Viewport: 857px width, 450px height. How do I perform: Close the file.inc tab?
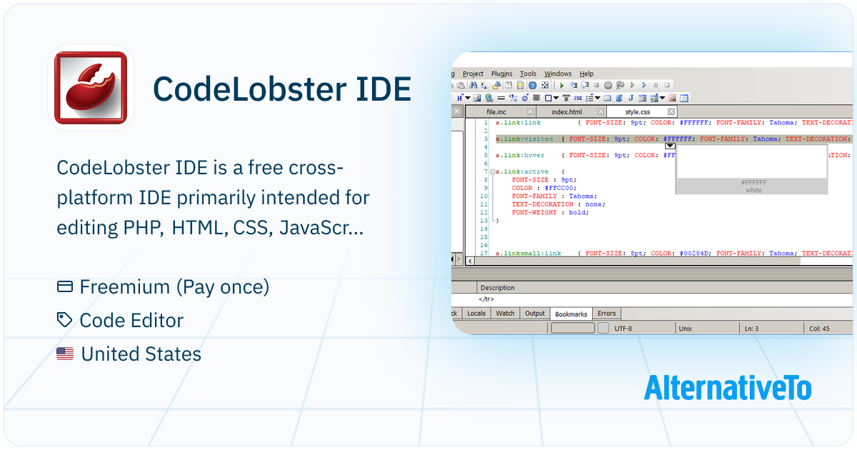530,111
